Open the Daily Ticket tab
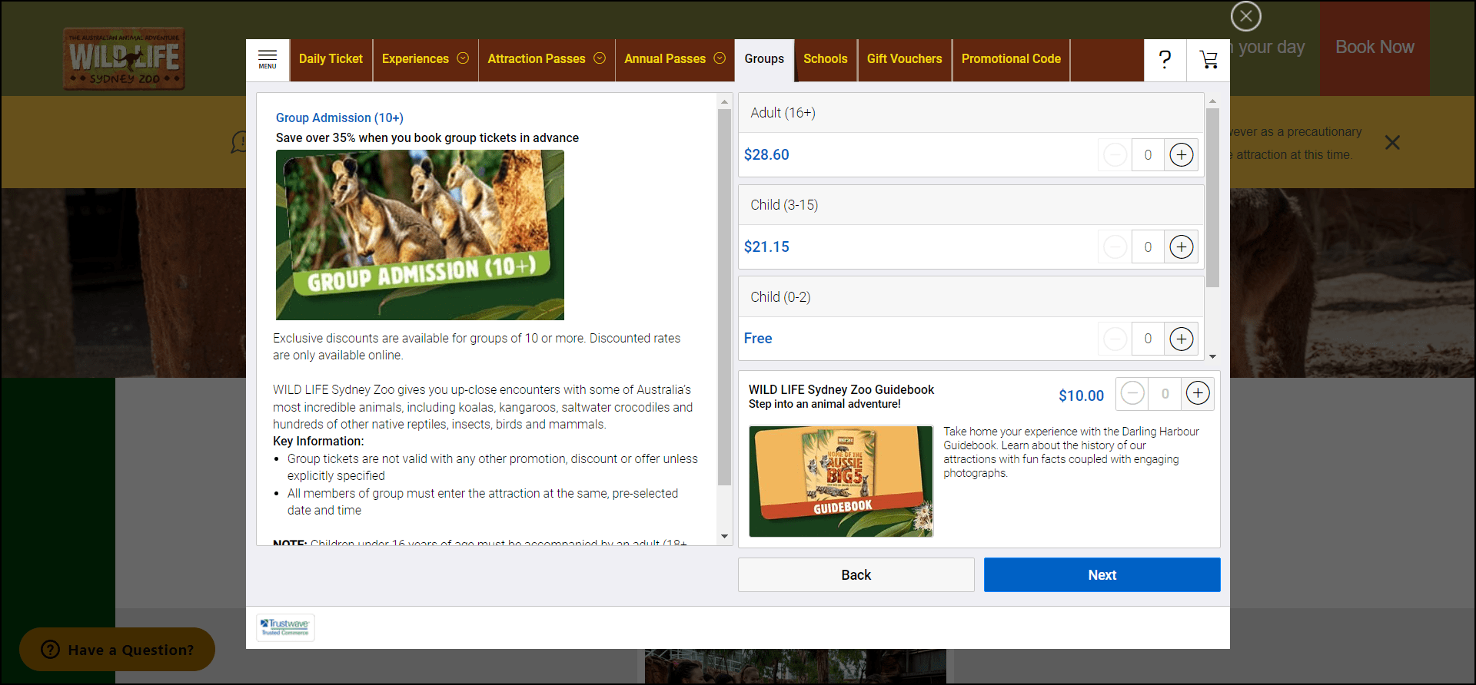1476x685 pixels. click(x=331, y=59)
